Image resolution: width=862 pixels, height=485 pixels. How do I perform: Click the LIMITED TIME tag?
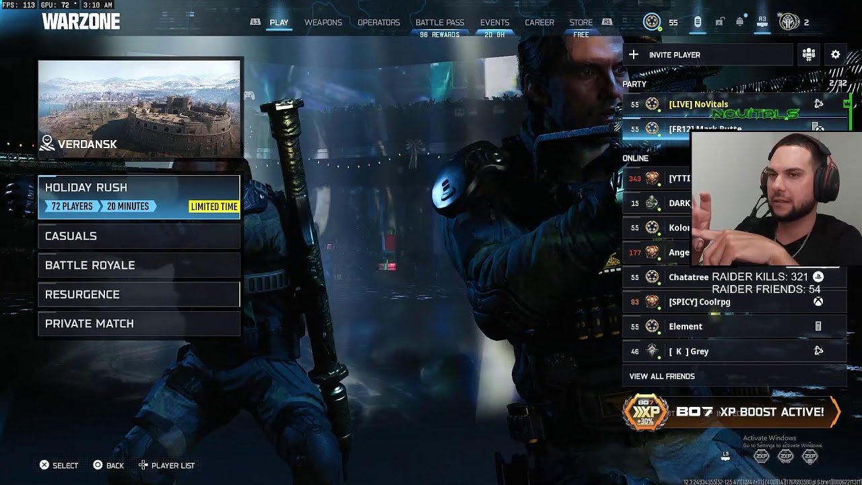pyautogui.click(x=213, y=207)
